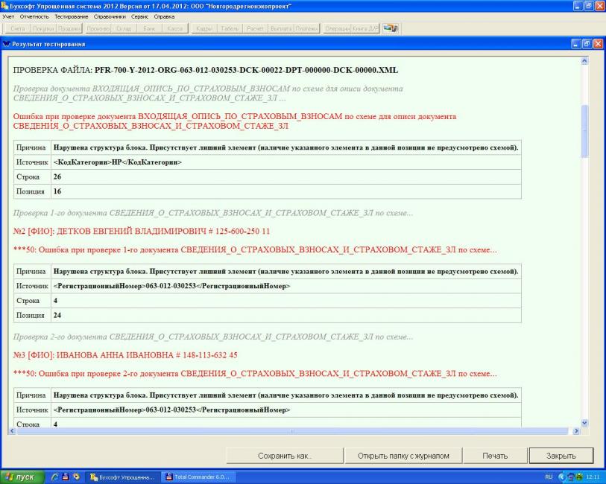This screenshot has width=606, height=484.
Task: Open the Склад toolbar button
Action: tap(123, 28)
